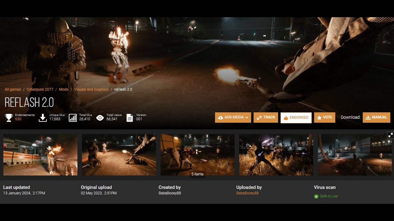
Task: Click the Unique DLs download icon
Action: (x=42, y=118)
